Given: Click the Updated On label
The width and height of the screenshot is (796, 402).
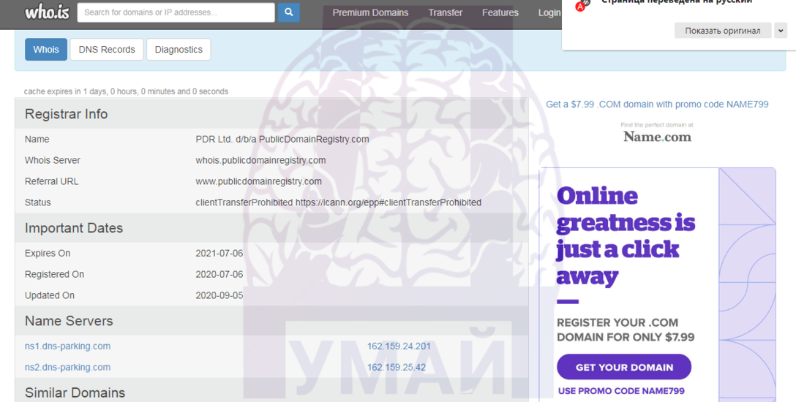Looking at the screenshot, I should point(49,295).
